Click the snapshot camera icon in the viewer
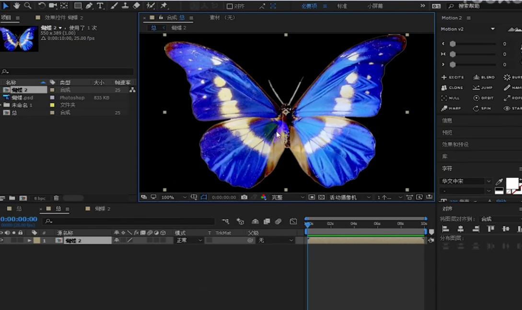The height and width of the screenshot is (310, 522). click(244, 197)
